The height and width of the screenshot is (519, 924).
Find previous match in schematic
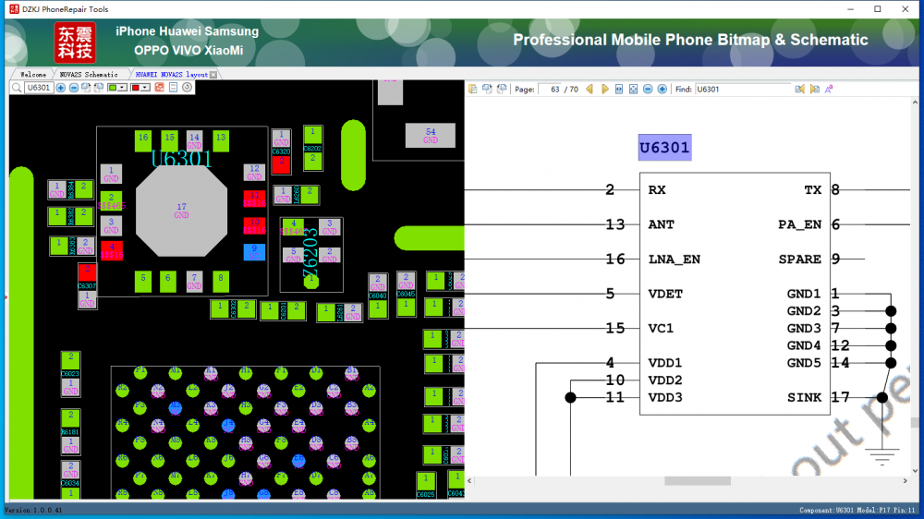pos(799,89)
